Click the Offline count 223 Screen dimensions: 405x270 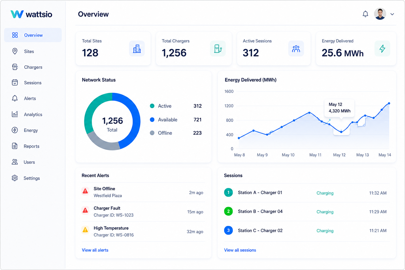tap(197, 133)
